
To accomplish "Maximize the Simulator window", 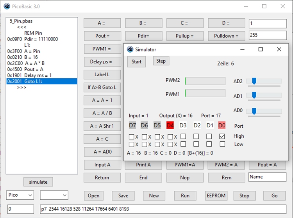I will pos(261,49).
